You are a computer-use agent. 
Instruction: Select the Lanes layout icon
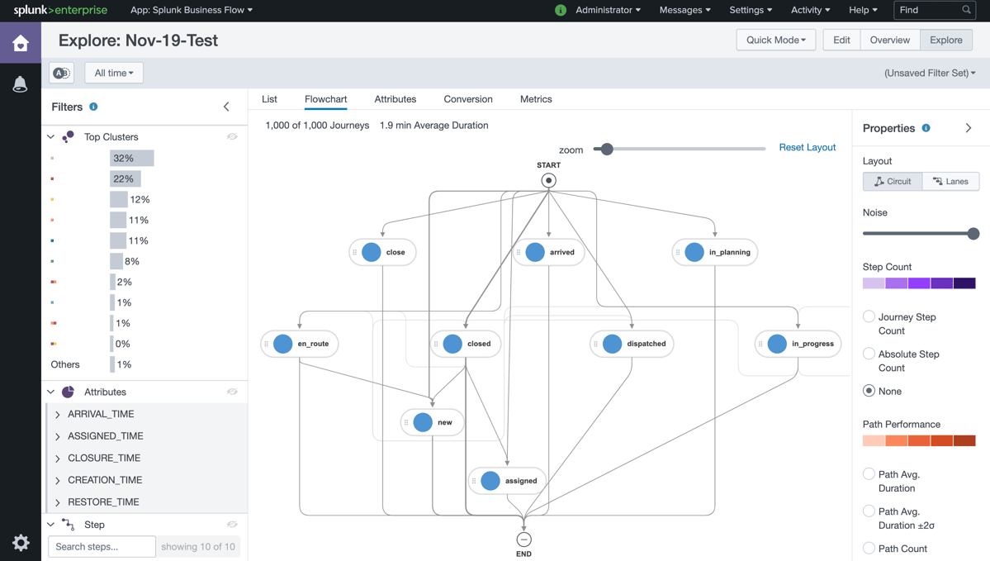[x=950, y=181]
